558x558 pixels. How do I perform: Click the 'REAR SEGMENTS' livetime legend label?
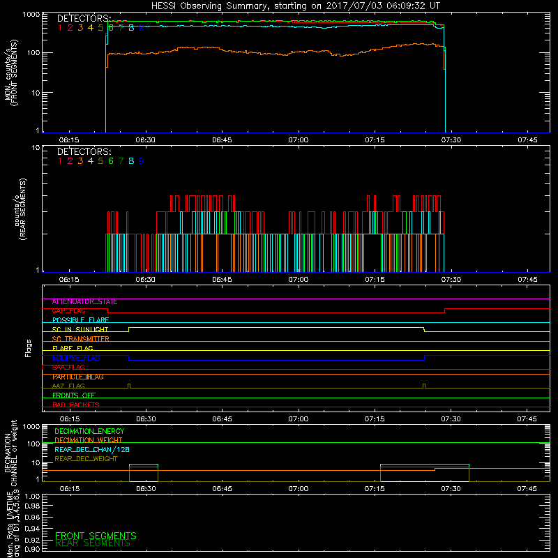click(x=93, y=543)
